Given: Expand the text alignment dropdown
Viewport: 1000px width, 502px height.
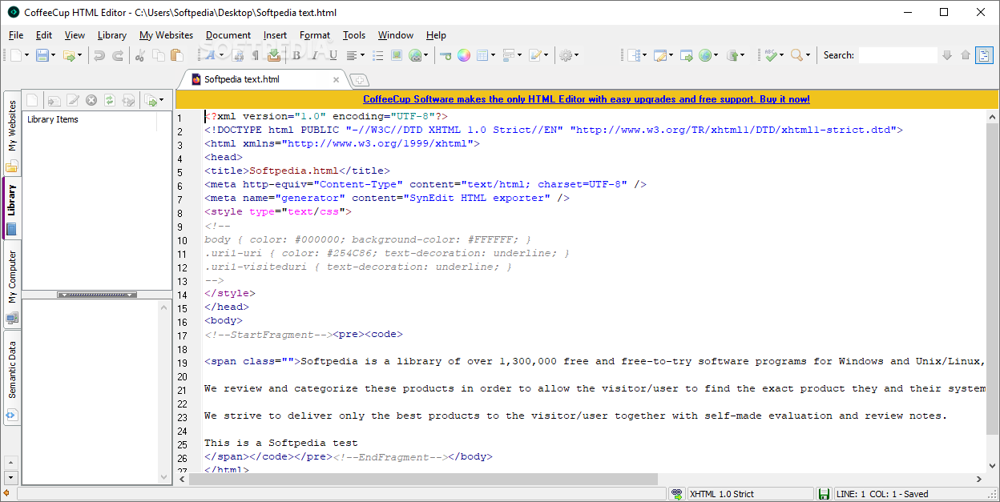Looking at the screenshot, I should [x=362, y=55].
